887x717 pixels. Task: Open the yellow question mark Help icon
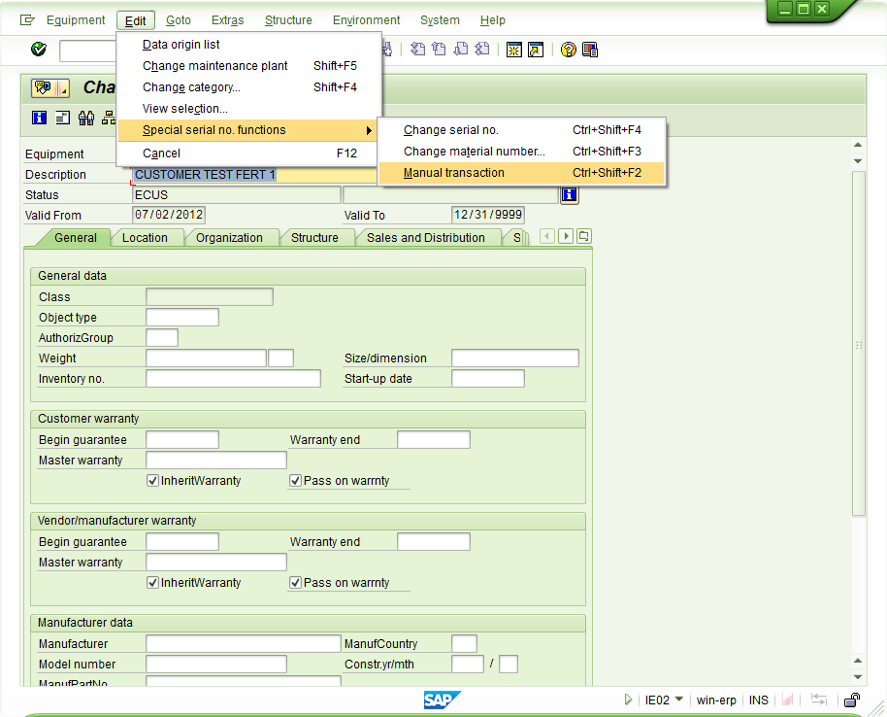[569, 50]
